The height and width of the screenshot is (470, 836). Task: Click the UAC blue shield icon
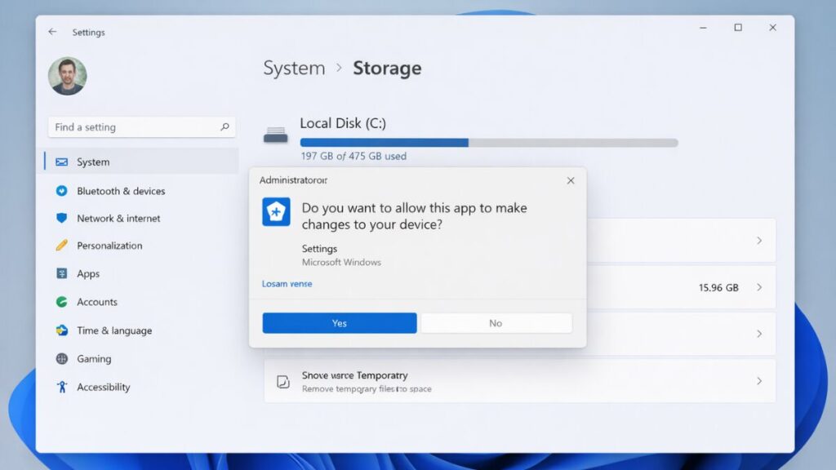pyautogui.click(x=276, y=211)
